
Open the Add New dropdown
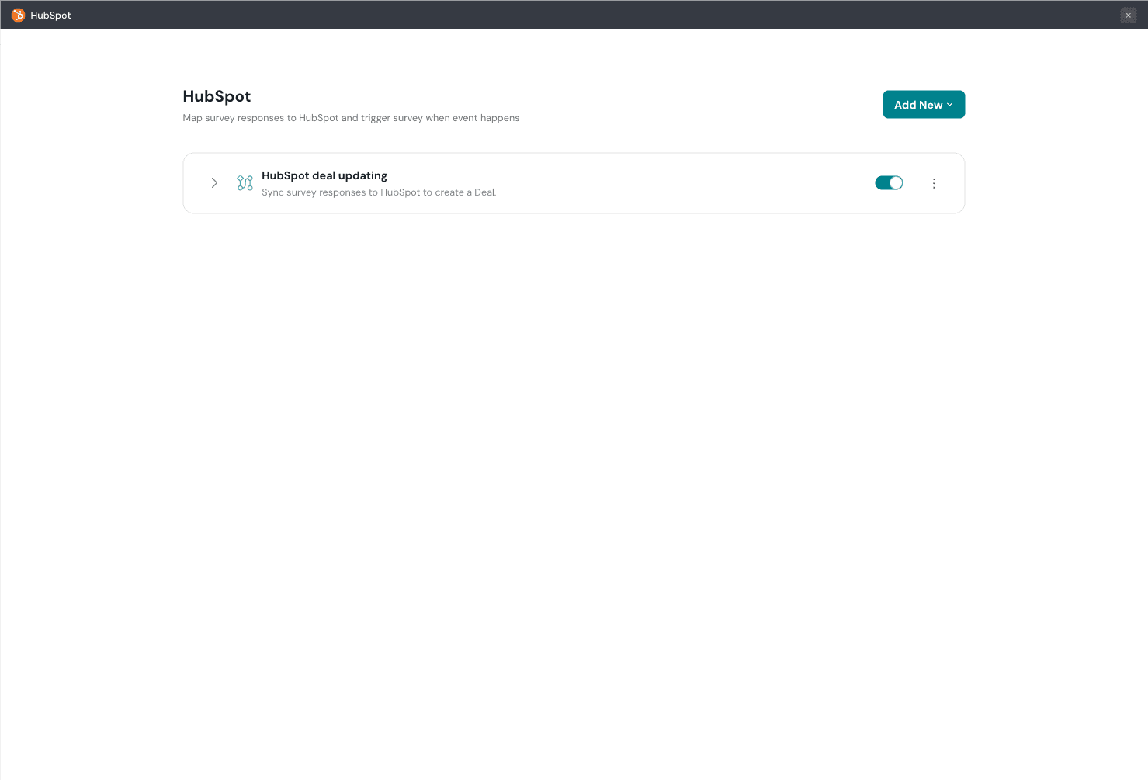(924, 105)
